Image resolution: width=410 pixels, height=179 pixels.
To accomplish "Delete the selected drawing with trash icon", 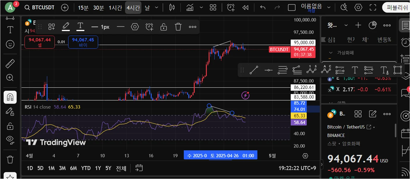I will click(x=178, y=27).
